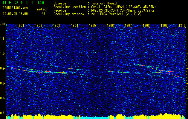This screenshot has width=188, height=119.
Task: Click the 0.9 kHz axis label
Action: click(2, 68)
